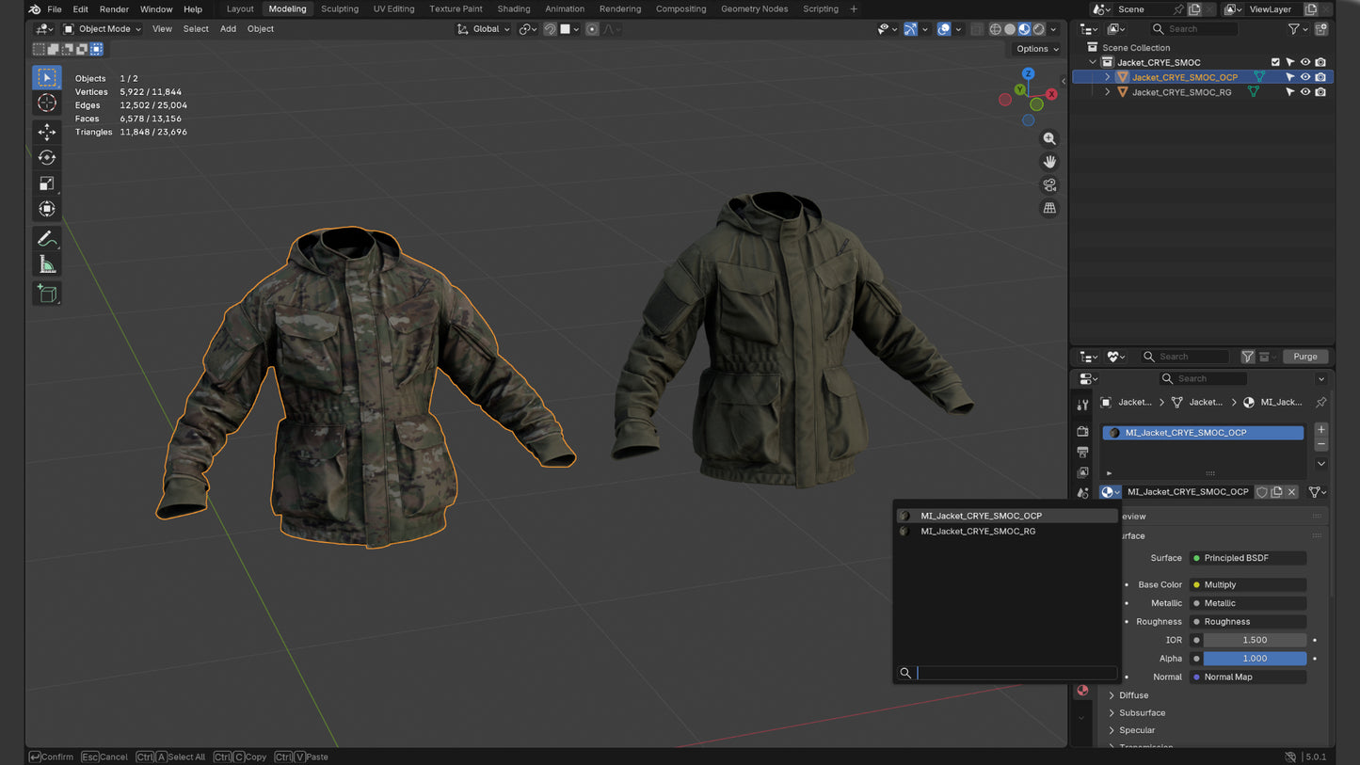The height and width of the screenshot is (765, 1360).
Task: Open shading options dropdown arrow
Action: pos(1051,29)
